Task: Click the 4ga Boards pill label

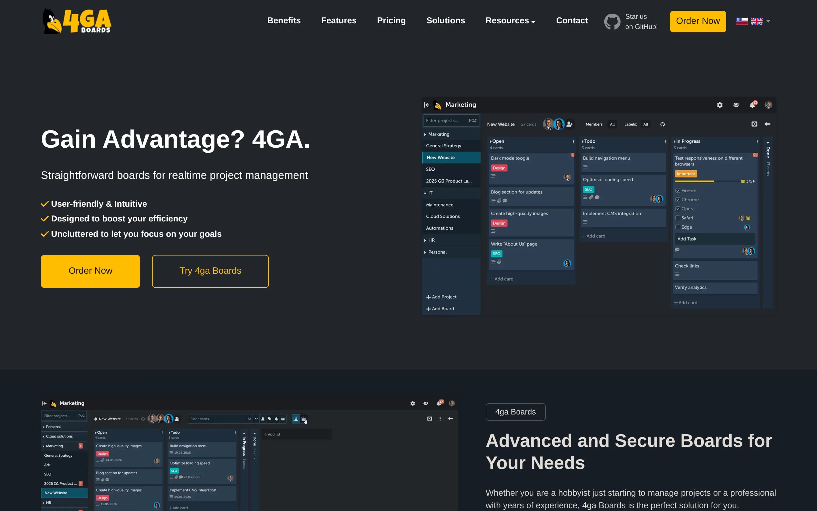Action: click(515, 412)
